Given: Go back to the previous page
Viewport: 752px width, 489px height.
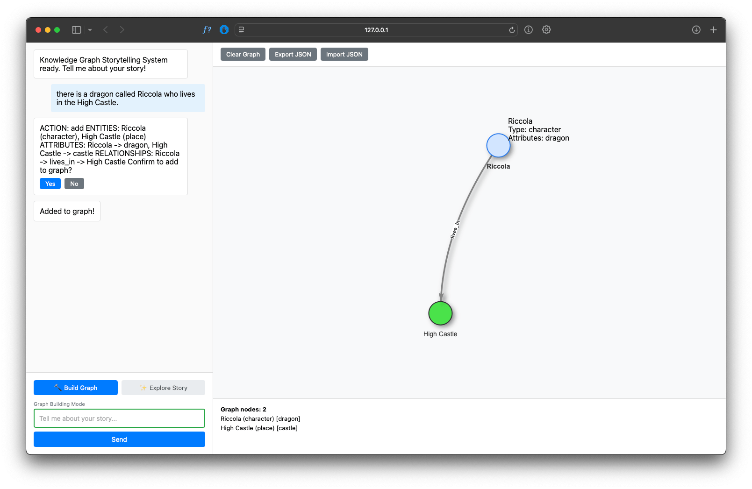Looking at the screenshot, I should pos(106,30).
